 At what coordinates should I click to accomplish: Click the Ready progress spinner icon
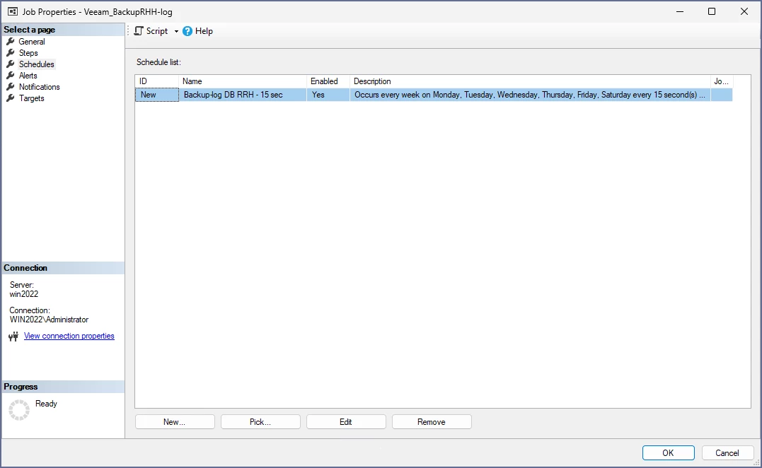click(x=19, y=410)
